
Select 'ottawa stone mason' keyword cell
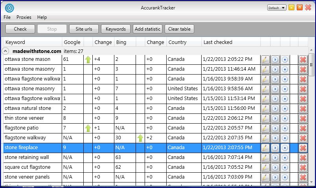[33, 60]
